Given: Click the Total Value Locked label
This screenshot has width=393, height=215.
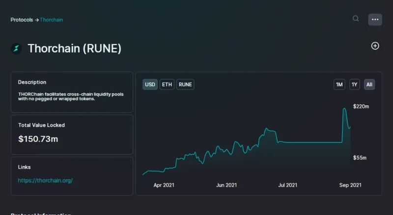Looking at the screenshot, I should (x=41, y=125).
